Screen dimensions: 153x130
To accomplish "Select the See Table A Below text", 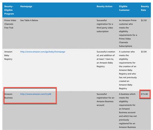I will [x=29, y=20].
